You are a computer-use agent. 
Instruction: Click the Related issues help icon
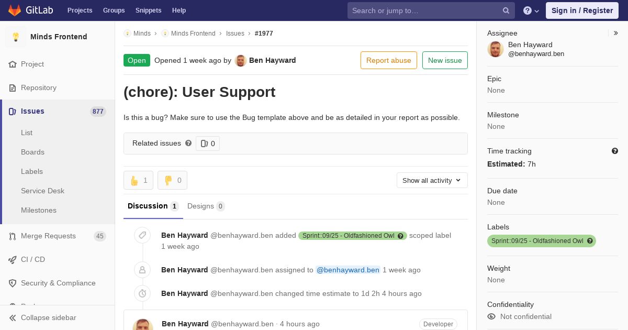pyautogui.click(x=188, y=143)
